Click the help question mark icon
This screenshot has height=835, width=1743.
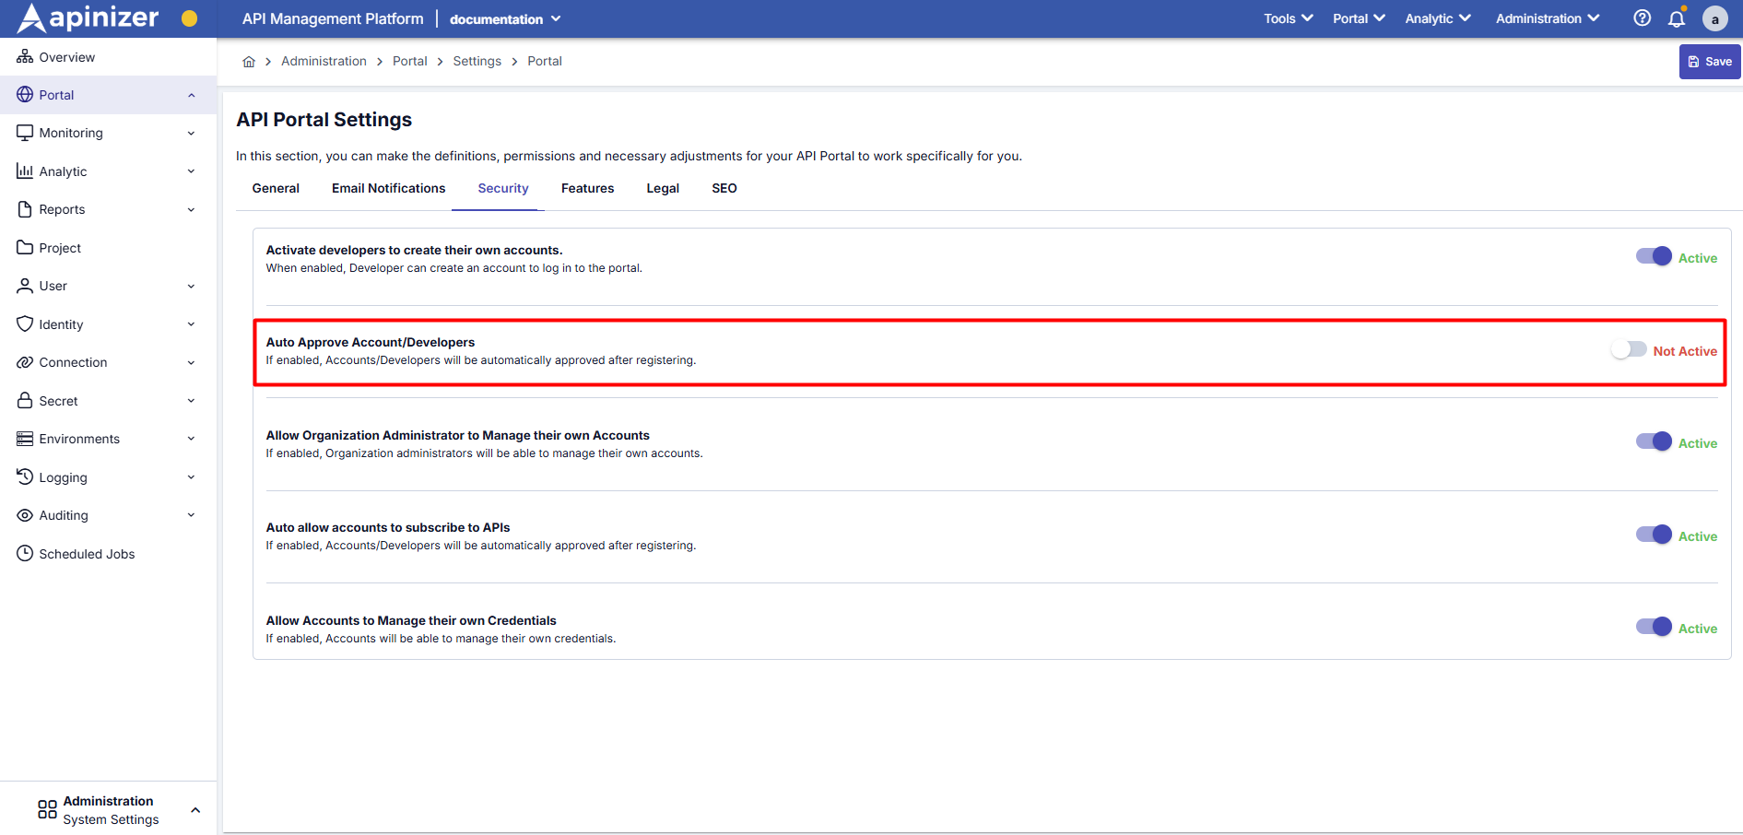tap(1642, 18)
